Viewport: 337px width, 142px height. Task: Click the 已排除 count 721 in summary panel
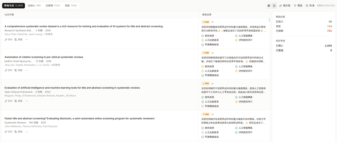[x=329, y=31]
